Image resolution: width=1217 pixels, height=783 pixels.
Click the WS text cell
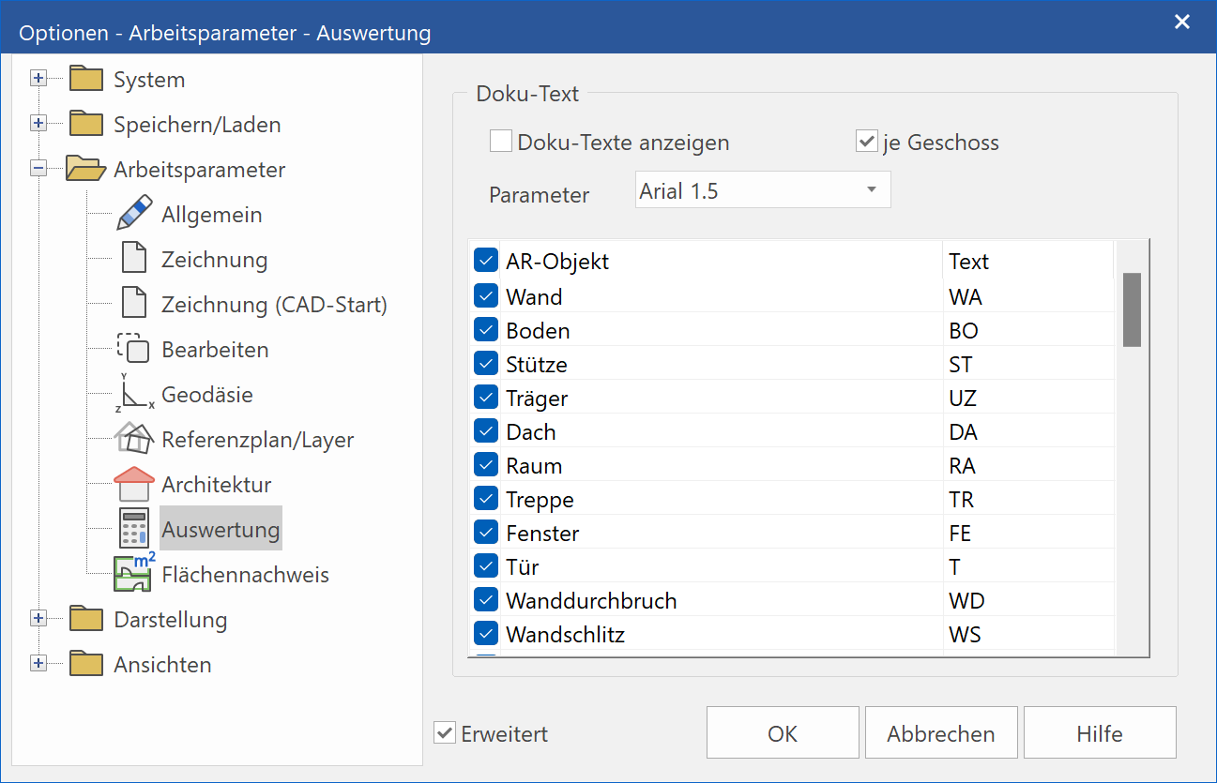(1027, 634)
